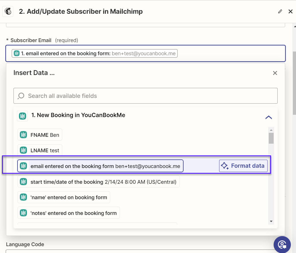The height and width of the screenshot is (253, 296).
Task: Click the Format data button
Action: coord(243,166)
